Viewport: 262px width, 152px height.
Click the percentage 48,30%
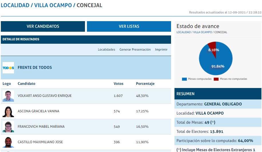(x=142, y=96)
